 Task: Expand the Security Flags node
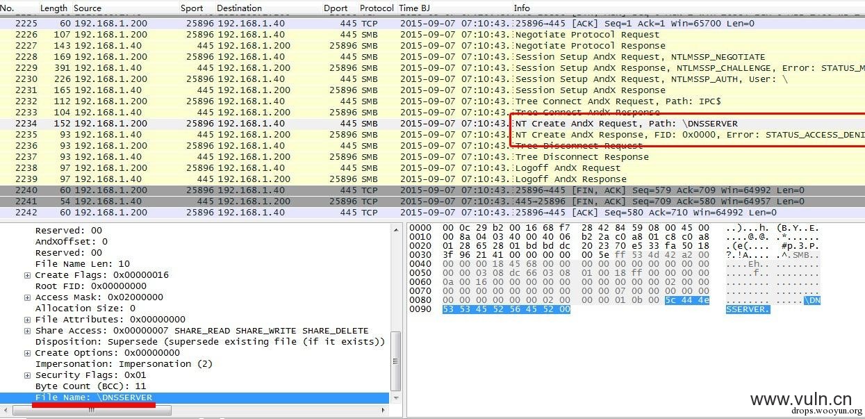pos(28,375)
